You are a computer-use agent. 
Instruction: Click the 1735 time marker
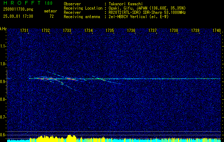point(110,30)
